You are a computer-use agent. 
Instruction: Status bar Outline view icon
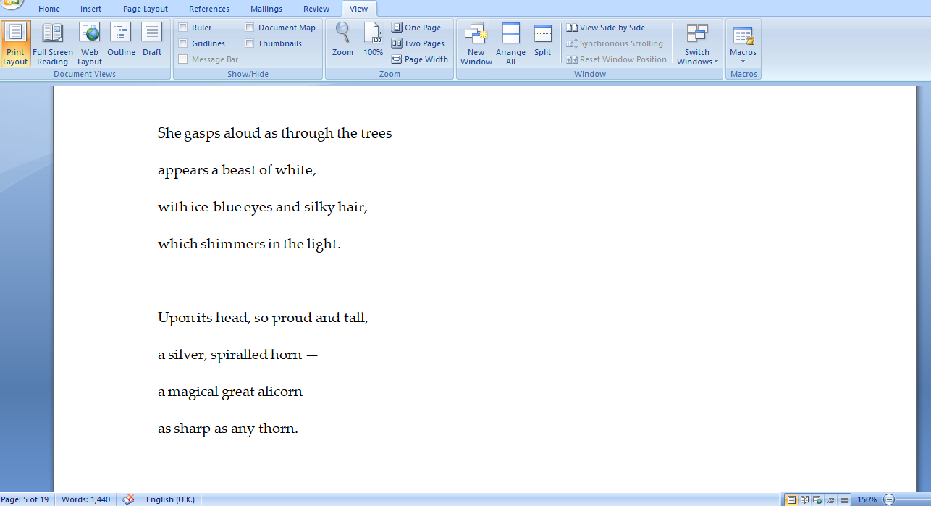tap(830, 499)
